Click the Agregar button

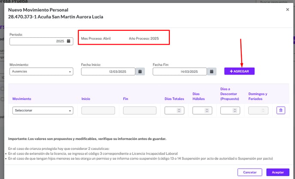[x=239, y=71]
